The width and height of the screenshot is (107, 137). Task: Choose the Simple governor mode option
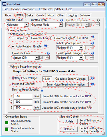pyautogui.click(x=13, y=38)
